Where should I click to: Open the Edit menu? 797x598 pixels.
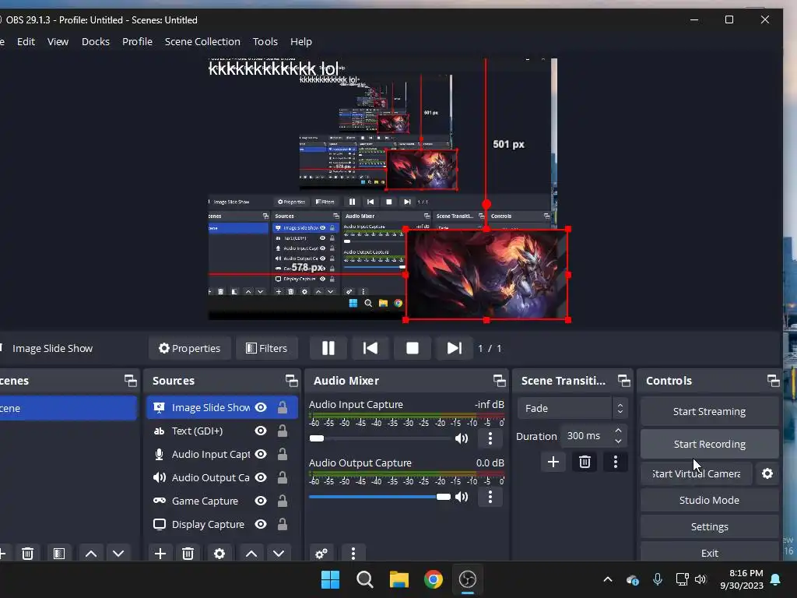(x=26, y=42)
